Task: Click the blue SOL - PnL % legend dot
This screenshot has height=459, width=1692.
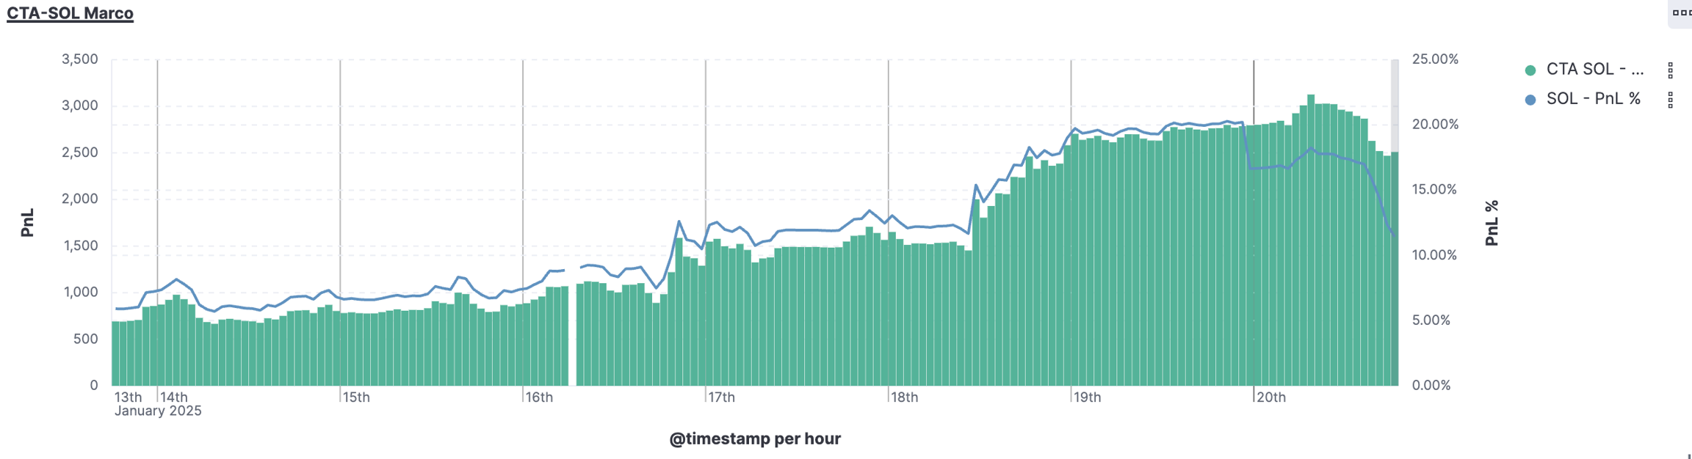Action: pos(1530,100)
